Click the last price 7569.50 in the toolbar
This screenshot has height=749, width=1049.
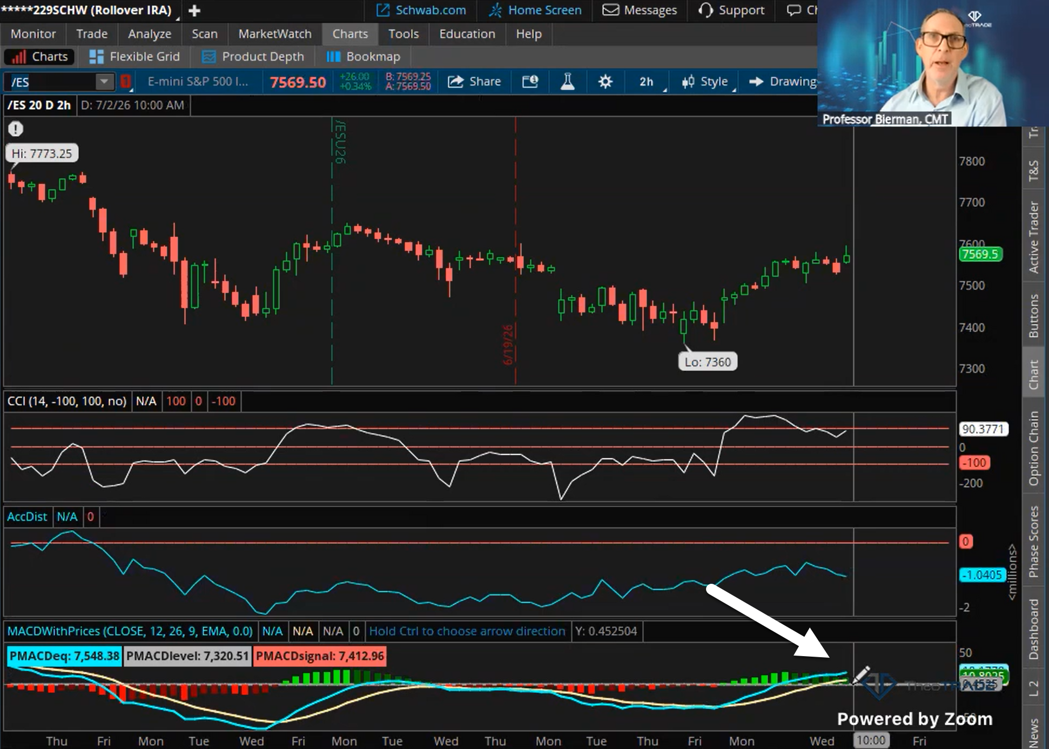298,82
